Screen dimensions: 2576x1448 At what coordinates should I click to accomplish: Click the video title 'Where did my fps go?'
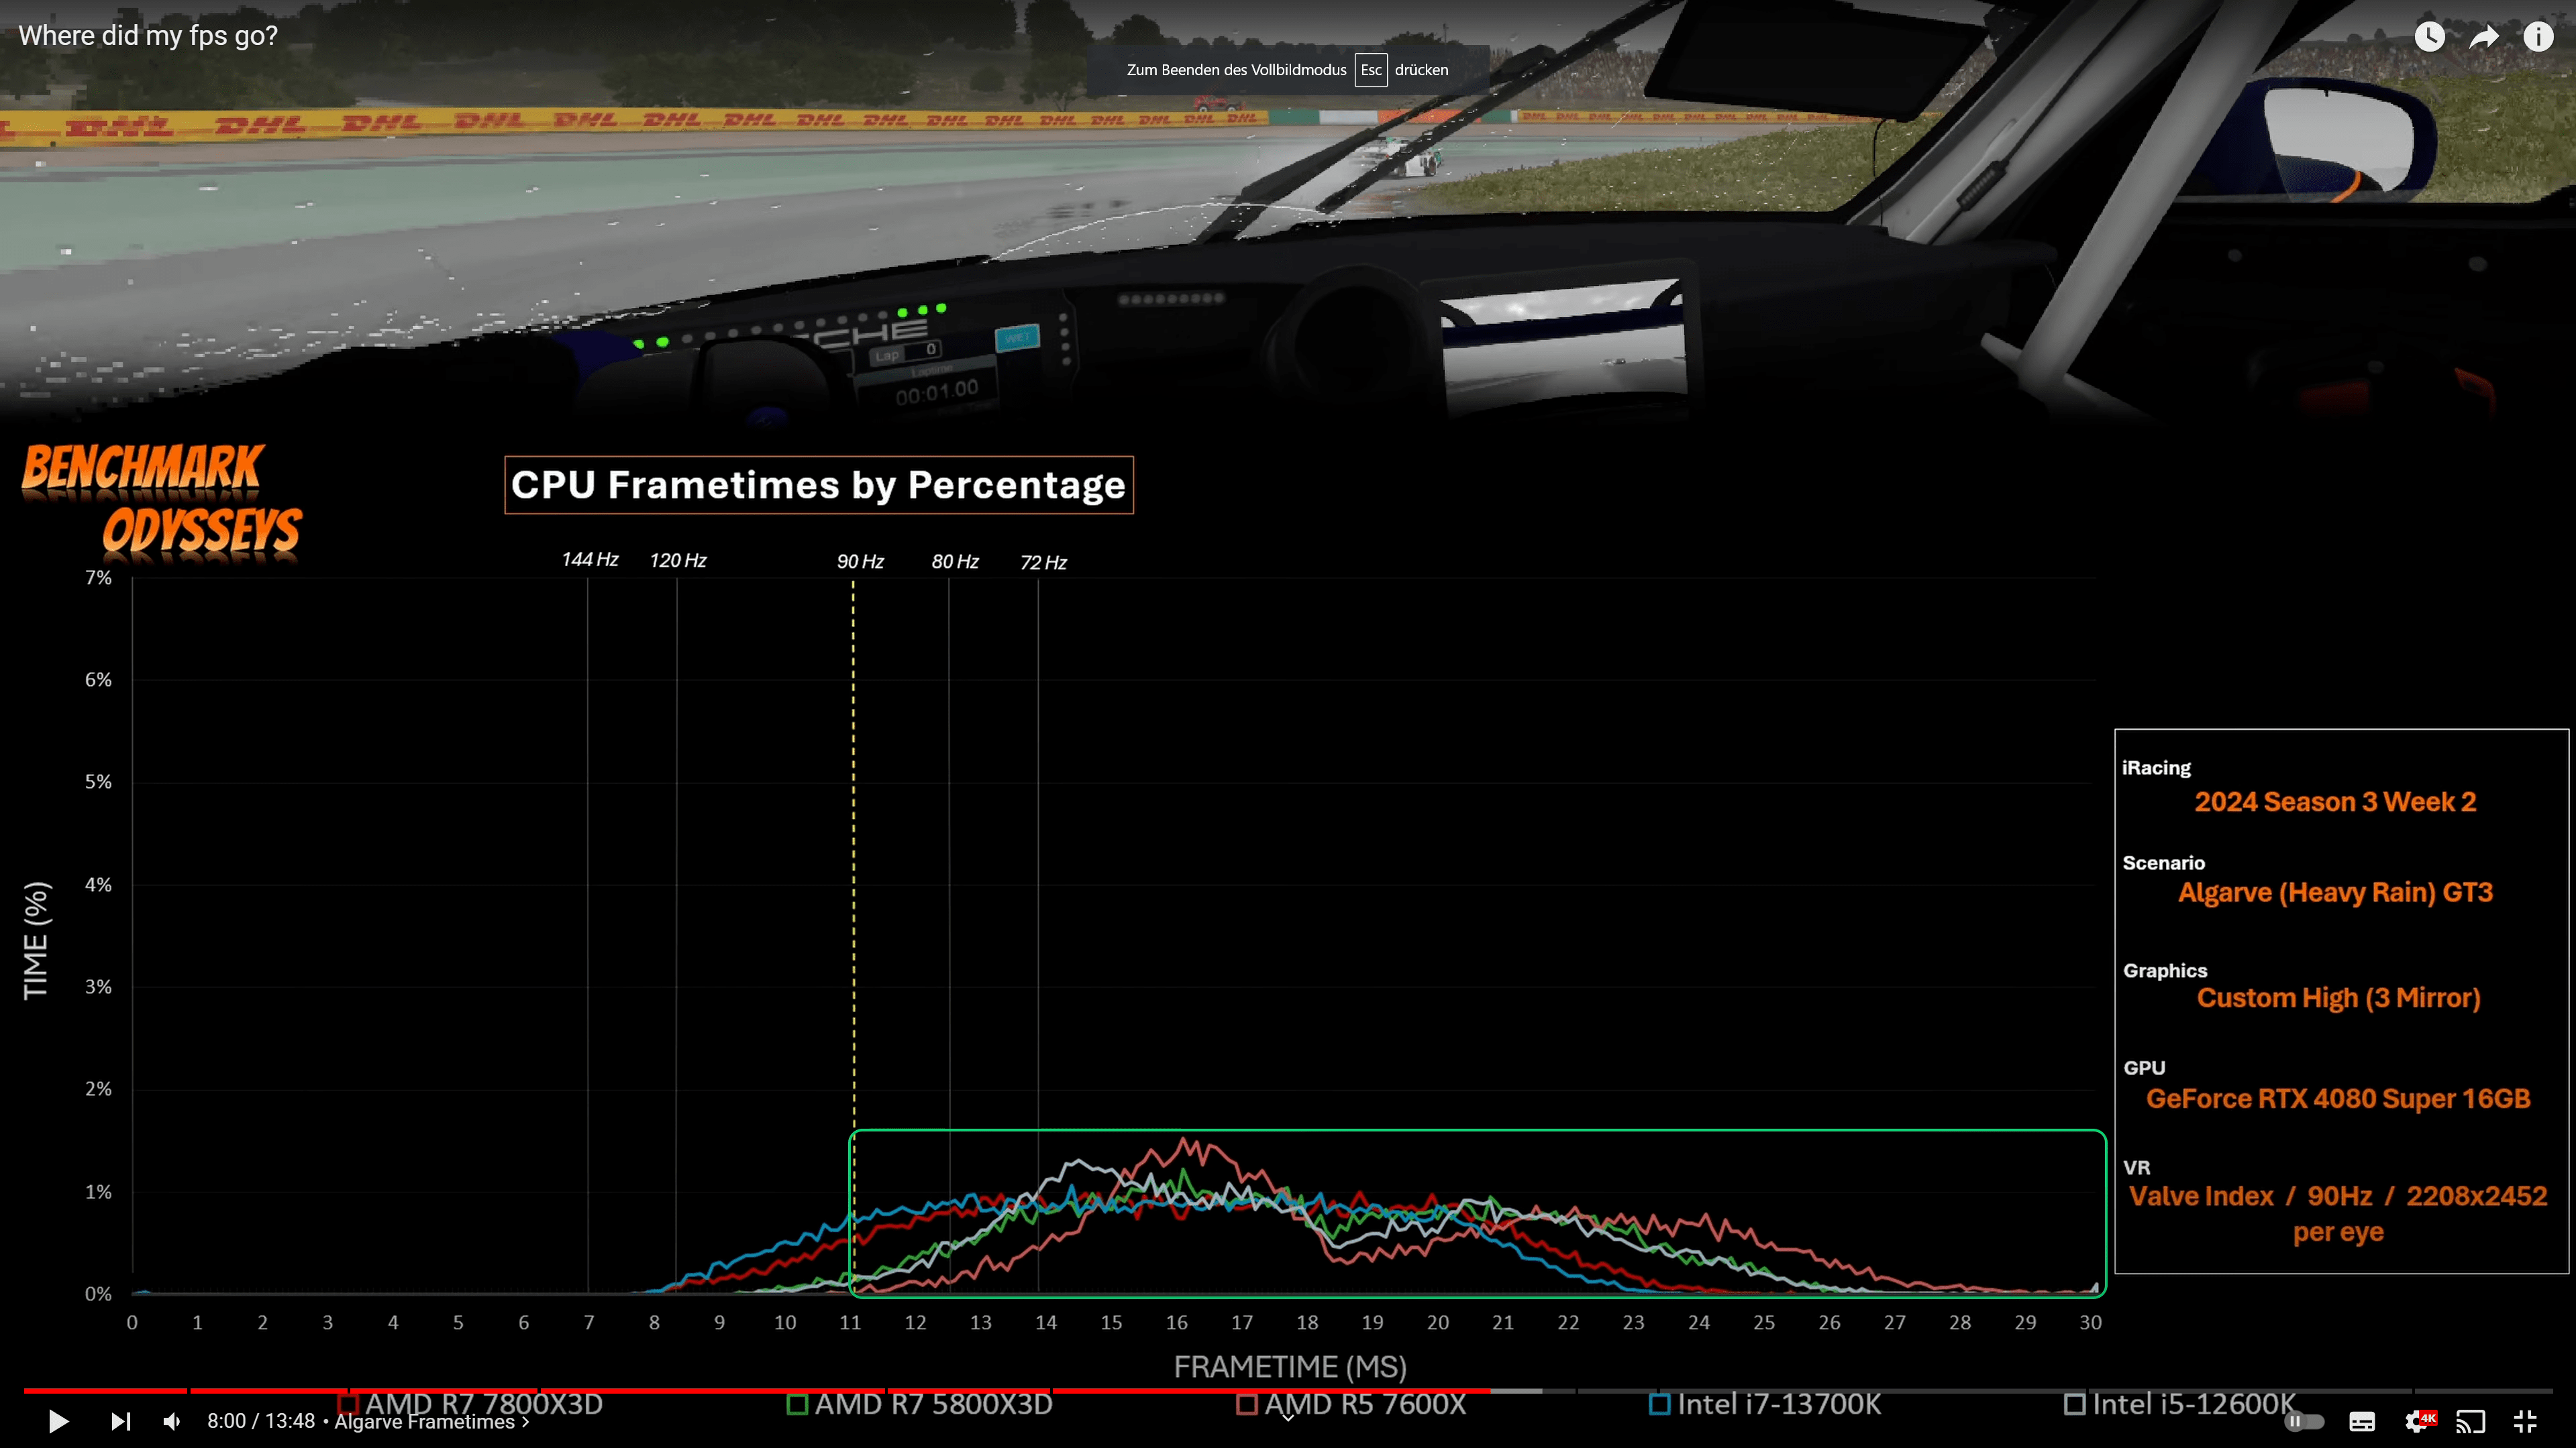[148, 35]
